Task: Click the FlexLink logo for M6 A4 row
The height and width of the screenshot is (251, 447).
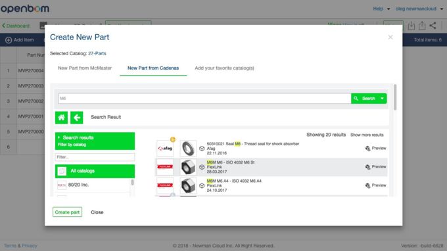Action: point(165,185)
